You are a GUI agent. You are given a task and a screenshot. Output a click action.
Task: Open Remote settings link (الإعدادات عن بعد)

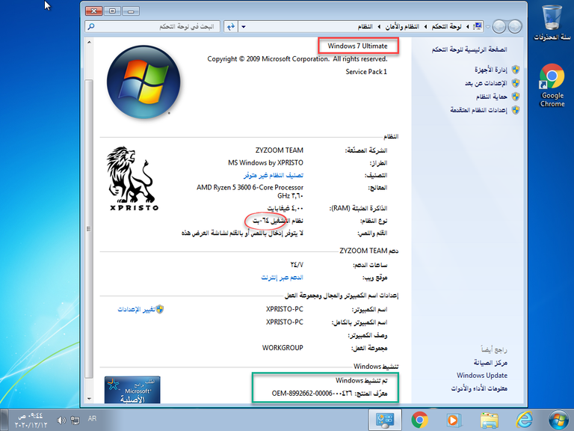click(486, 83)
